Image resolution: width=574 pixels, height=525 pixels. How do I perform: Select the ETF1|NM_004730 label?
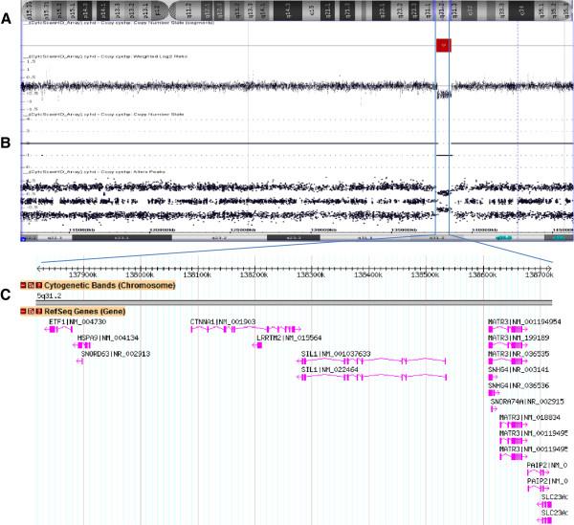tap(77, 322)
